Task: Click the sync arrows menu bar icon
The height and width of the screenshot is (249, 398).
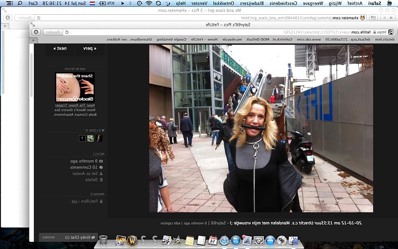Action: tap(158, 3)
